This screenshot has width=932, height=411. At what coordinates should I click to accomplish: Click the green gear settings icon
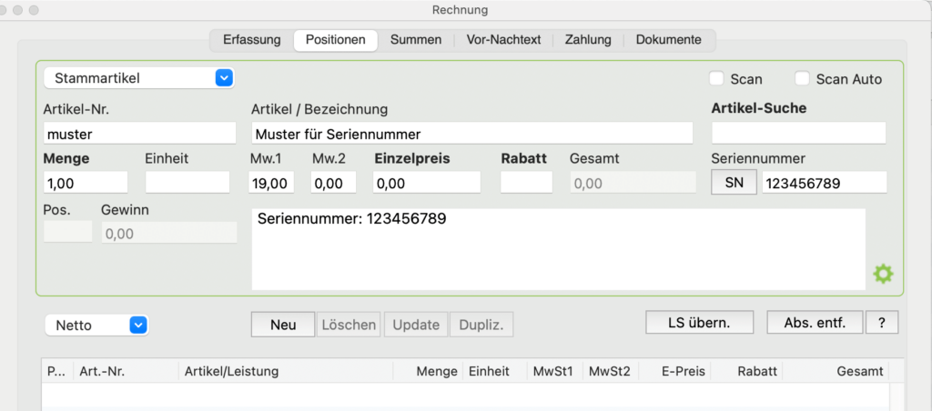point(883,274)
